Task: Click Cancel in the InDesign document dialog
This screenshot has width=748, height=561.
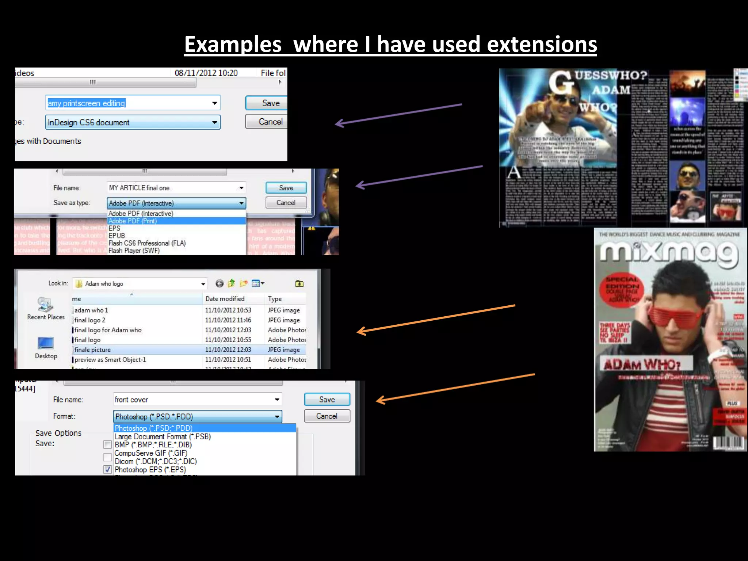Action: tap(267, 122)
